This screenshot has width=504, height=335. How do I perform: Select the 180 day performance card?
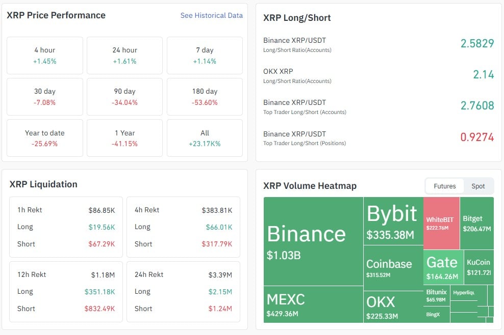click(x=205, y=97)
